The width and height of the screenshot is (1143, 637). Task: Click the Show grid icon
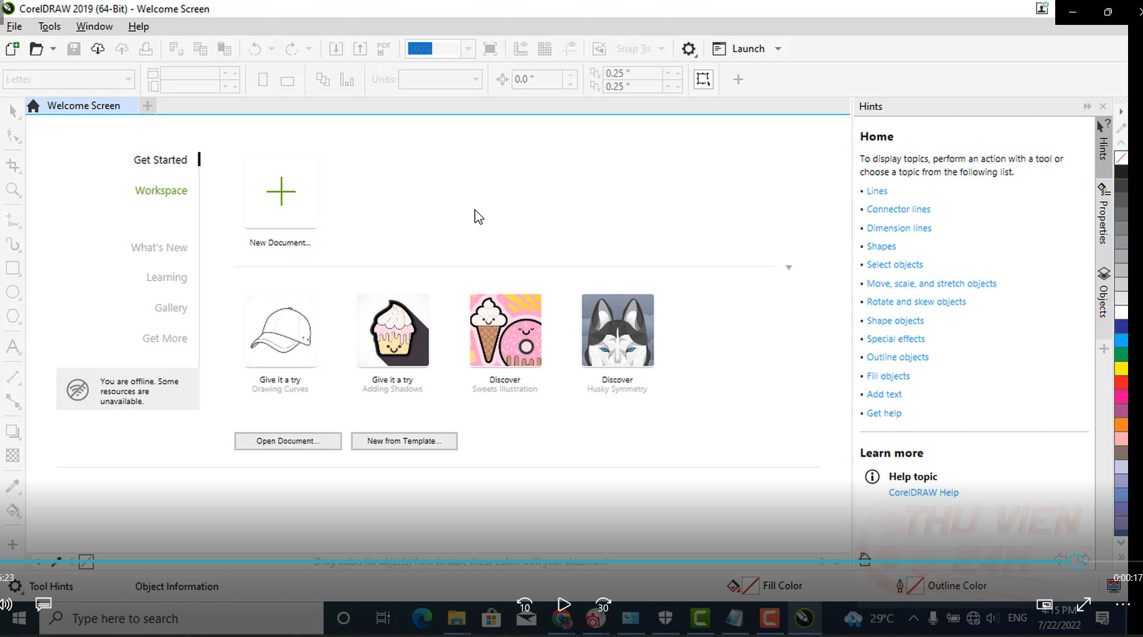click(545, 49)
